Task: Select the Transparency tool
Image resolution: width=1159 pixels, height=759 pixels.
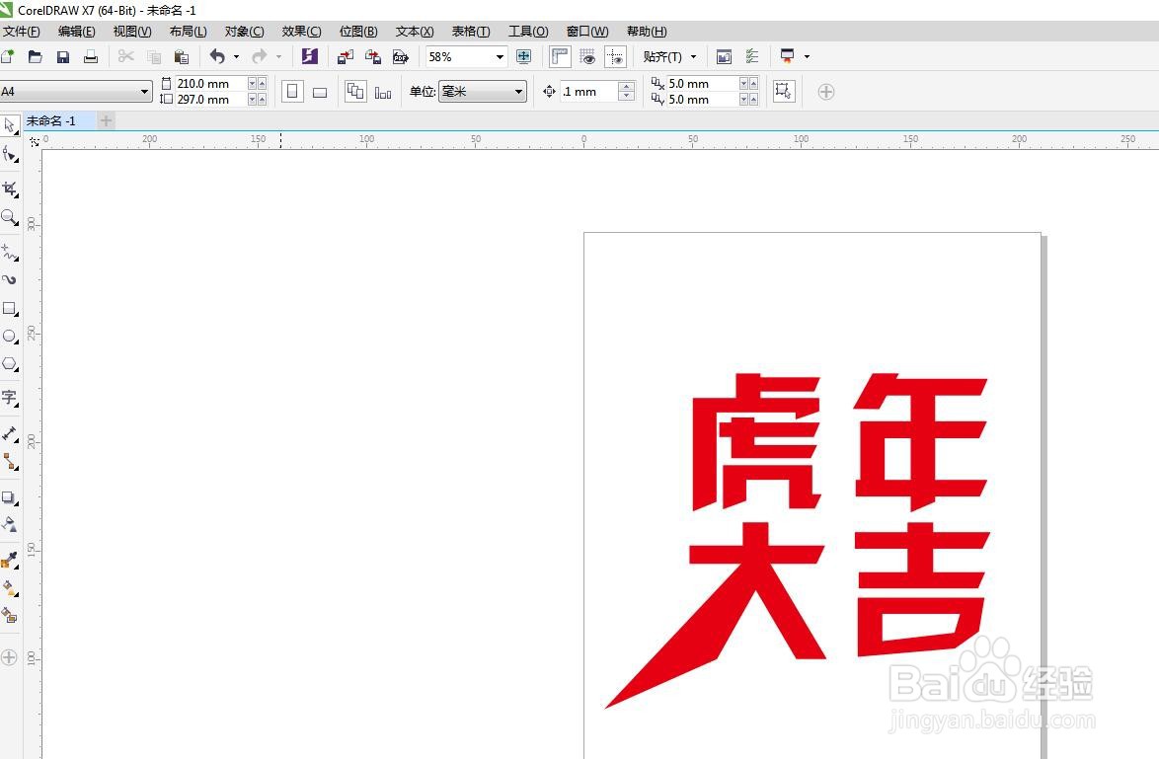Action: pos(10,525)
